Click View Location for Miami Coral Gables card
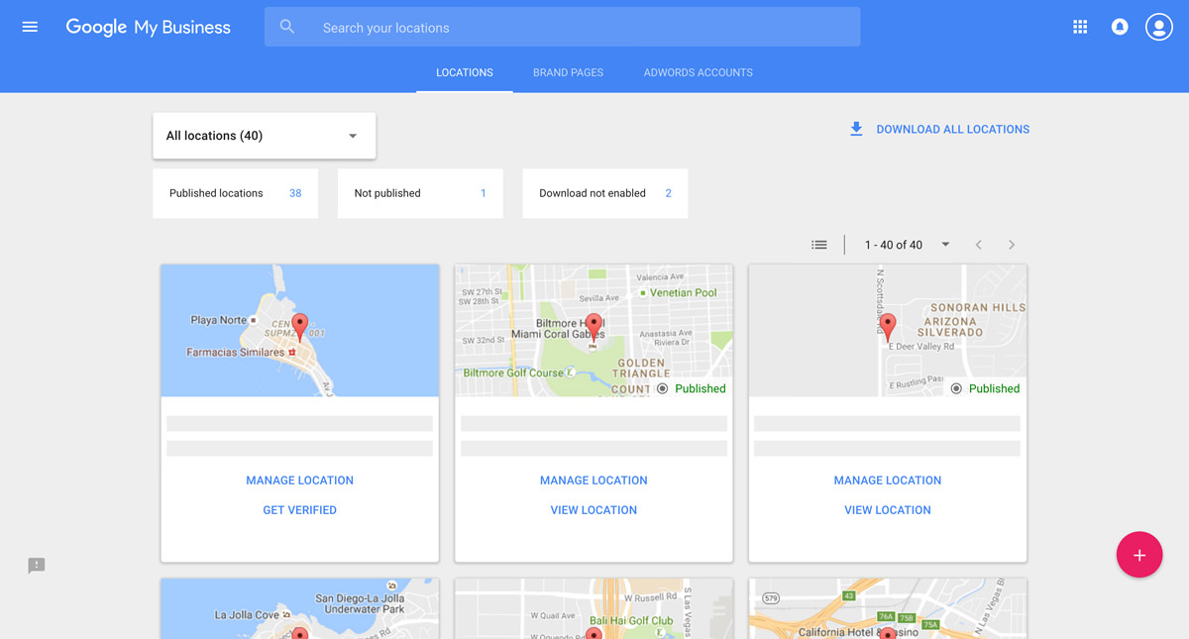Viewport: 1189px width, 639px height. pyautogui.click(x=594, y=510)
